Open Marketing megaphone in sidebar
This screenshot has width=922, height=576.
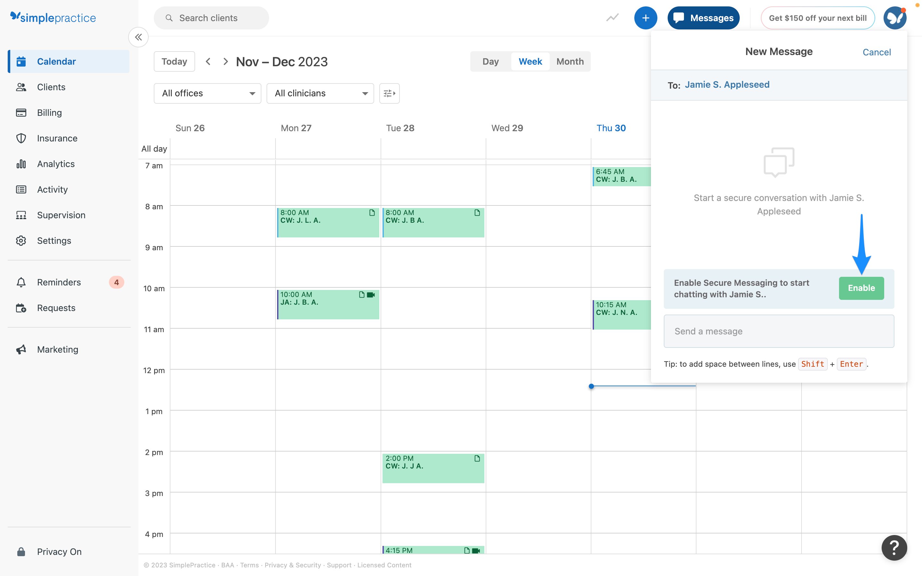tap(58, 349)
